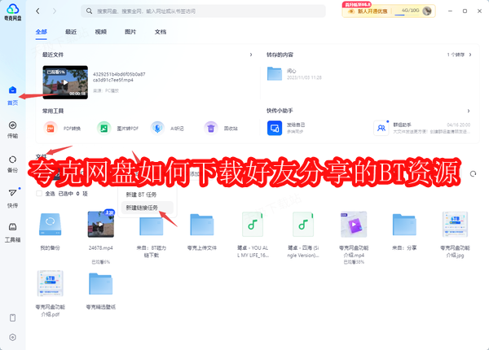Viewport: 489px width, 350px height.
Task: Play the recent video thumbnail
Action: [65, 82]
